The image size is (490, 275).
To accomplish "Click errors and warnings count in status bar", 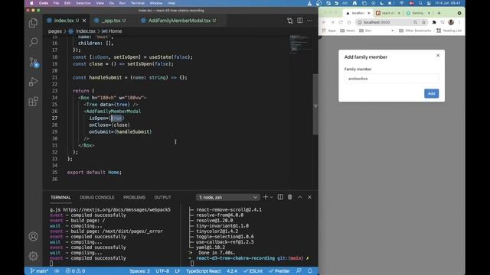I will [75, 271].
